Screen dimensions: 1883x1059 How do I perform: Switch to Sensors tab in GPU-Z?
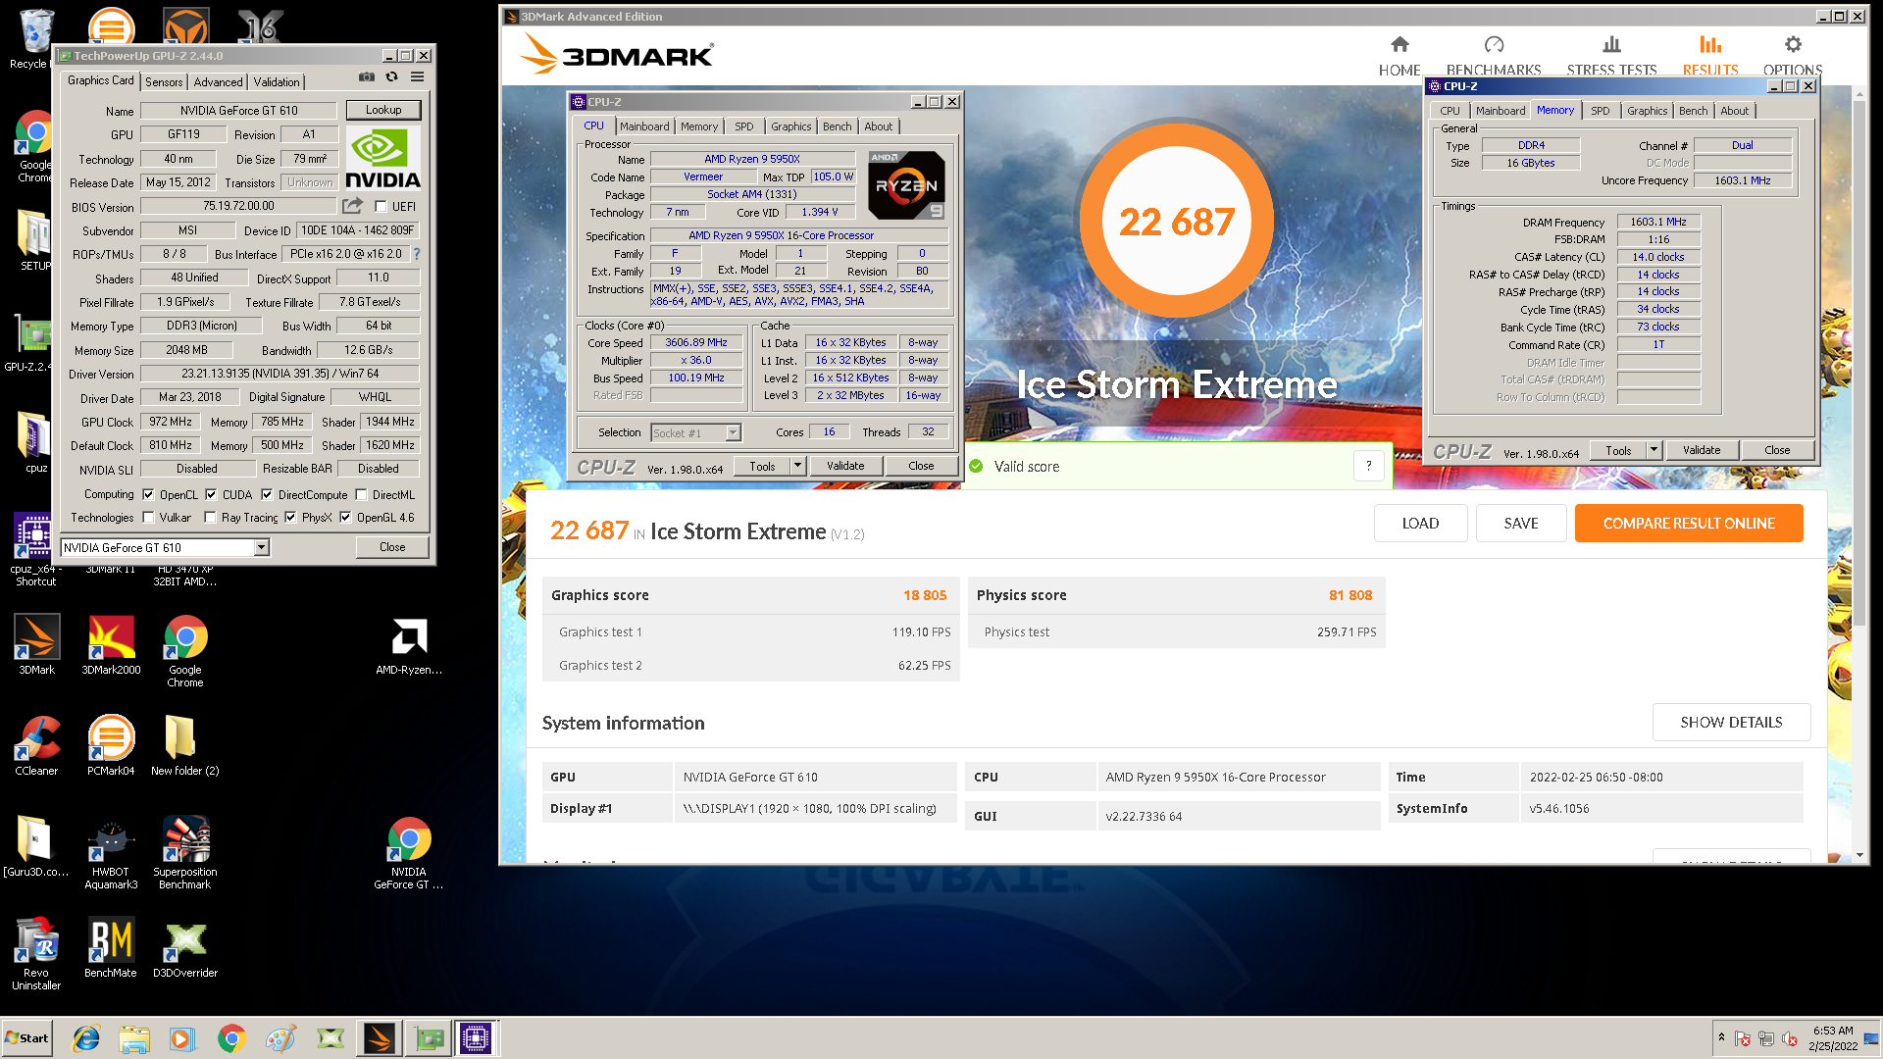tap(164, 82)
